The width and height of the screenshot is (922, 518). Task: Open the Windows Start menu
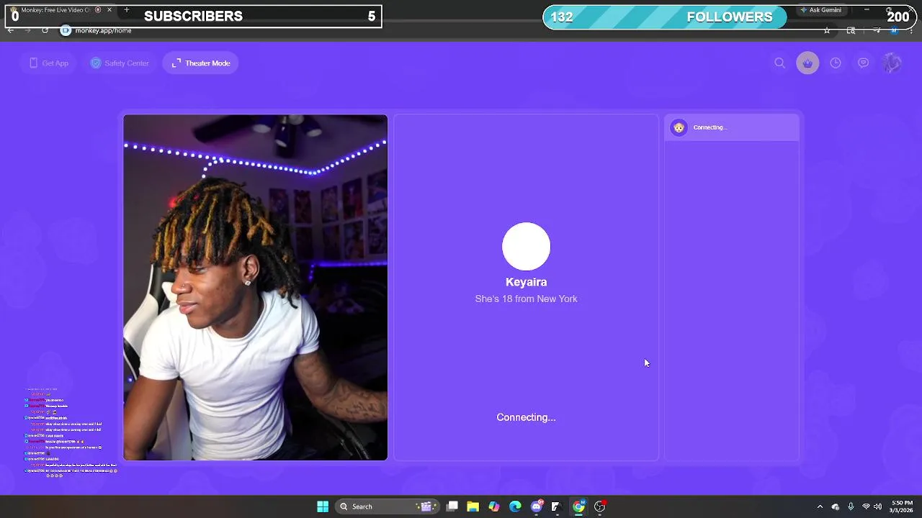(x=323, y=506)
